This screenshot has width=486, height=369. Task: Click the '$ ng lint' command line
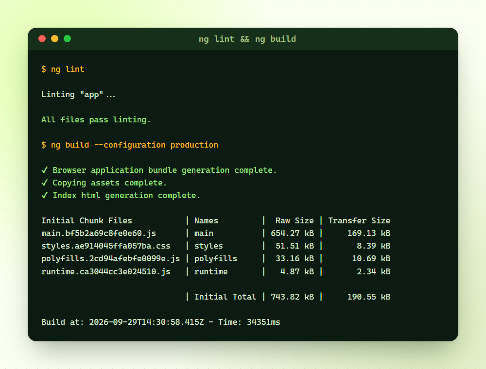click(63, 69)
